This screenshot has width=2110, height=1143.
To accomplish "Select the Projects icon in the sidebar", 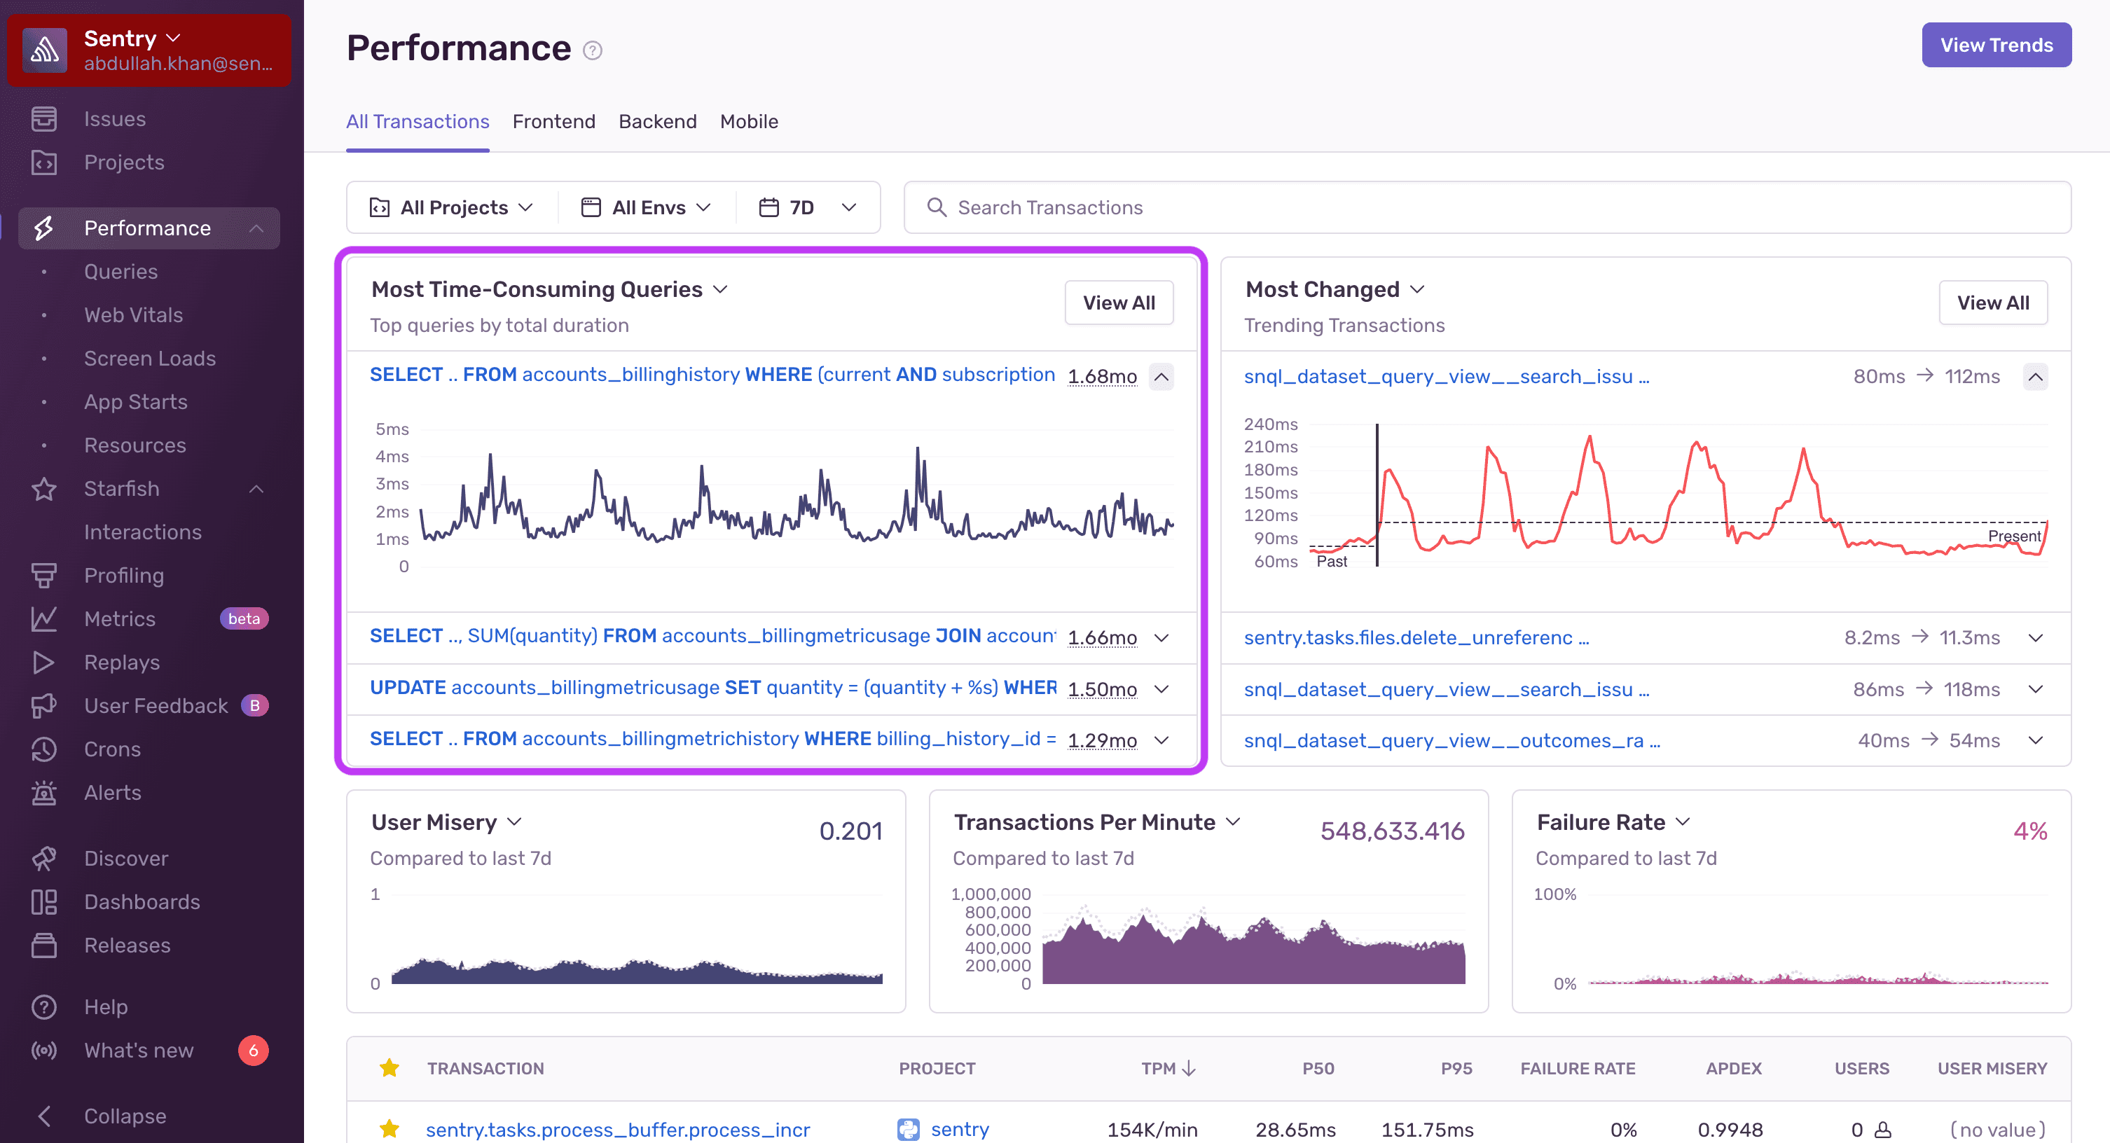I will (x=45, y=162).
